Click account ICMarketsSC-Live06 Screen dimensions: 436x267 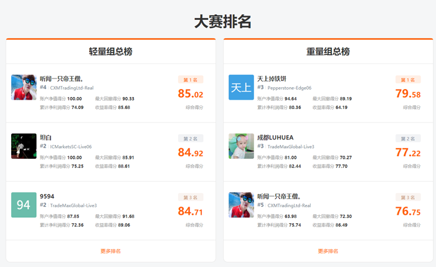point(70,147)
